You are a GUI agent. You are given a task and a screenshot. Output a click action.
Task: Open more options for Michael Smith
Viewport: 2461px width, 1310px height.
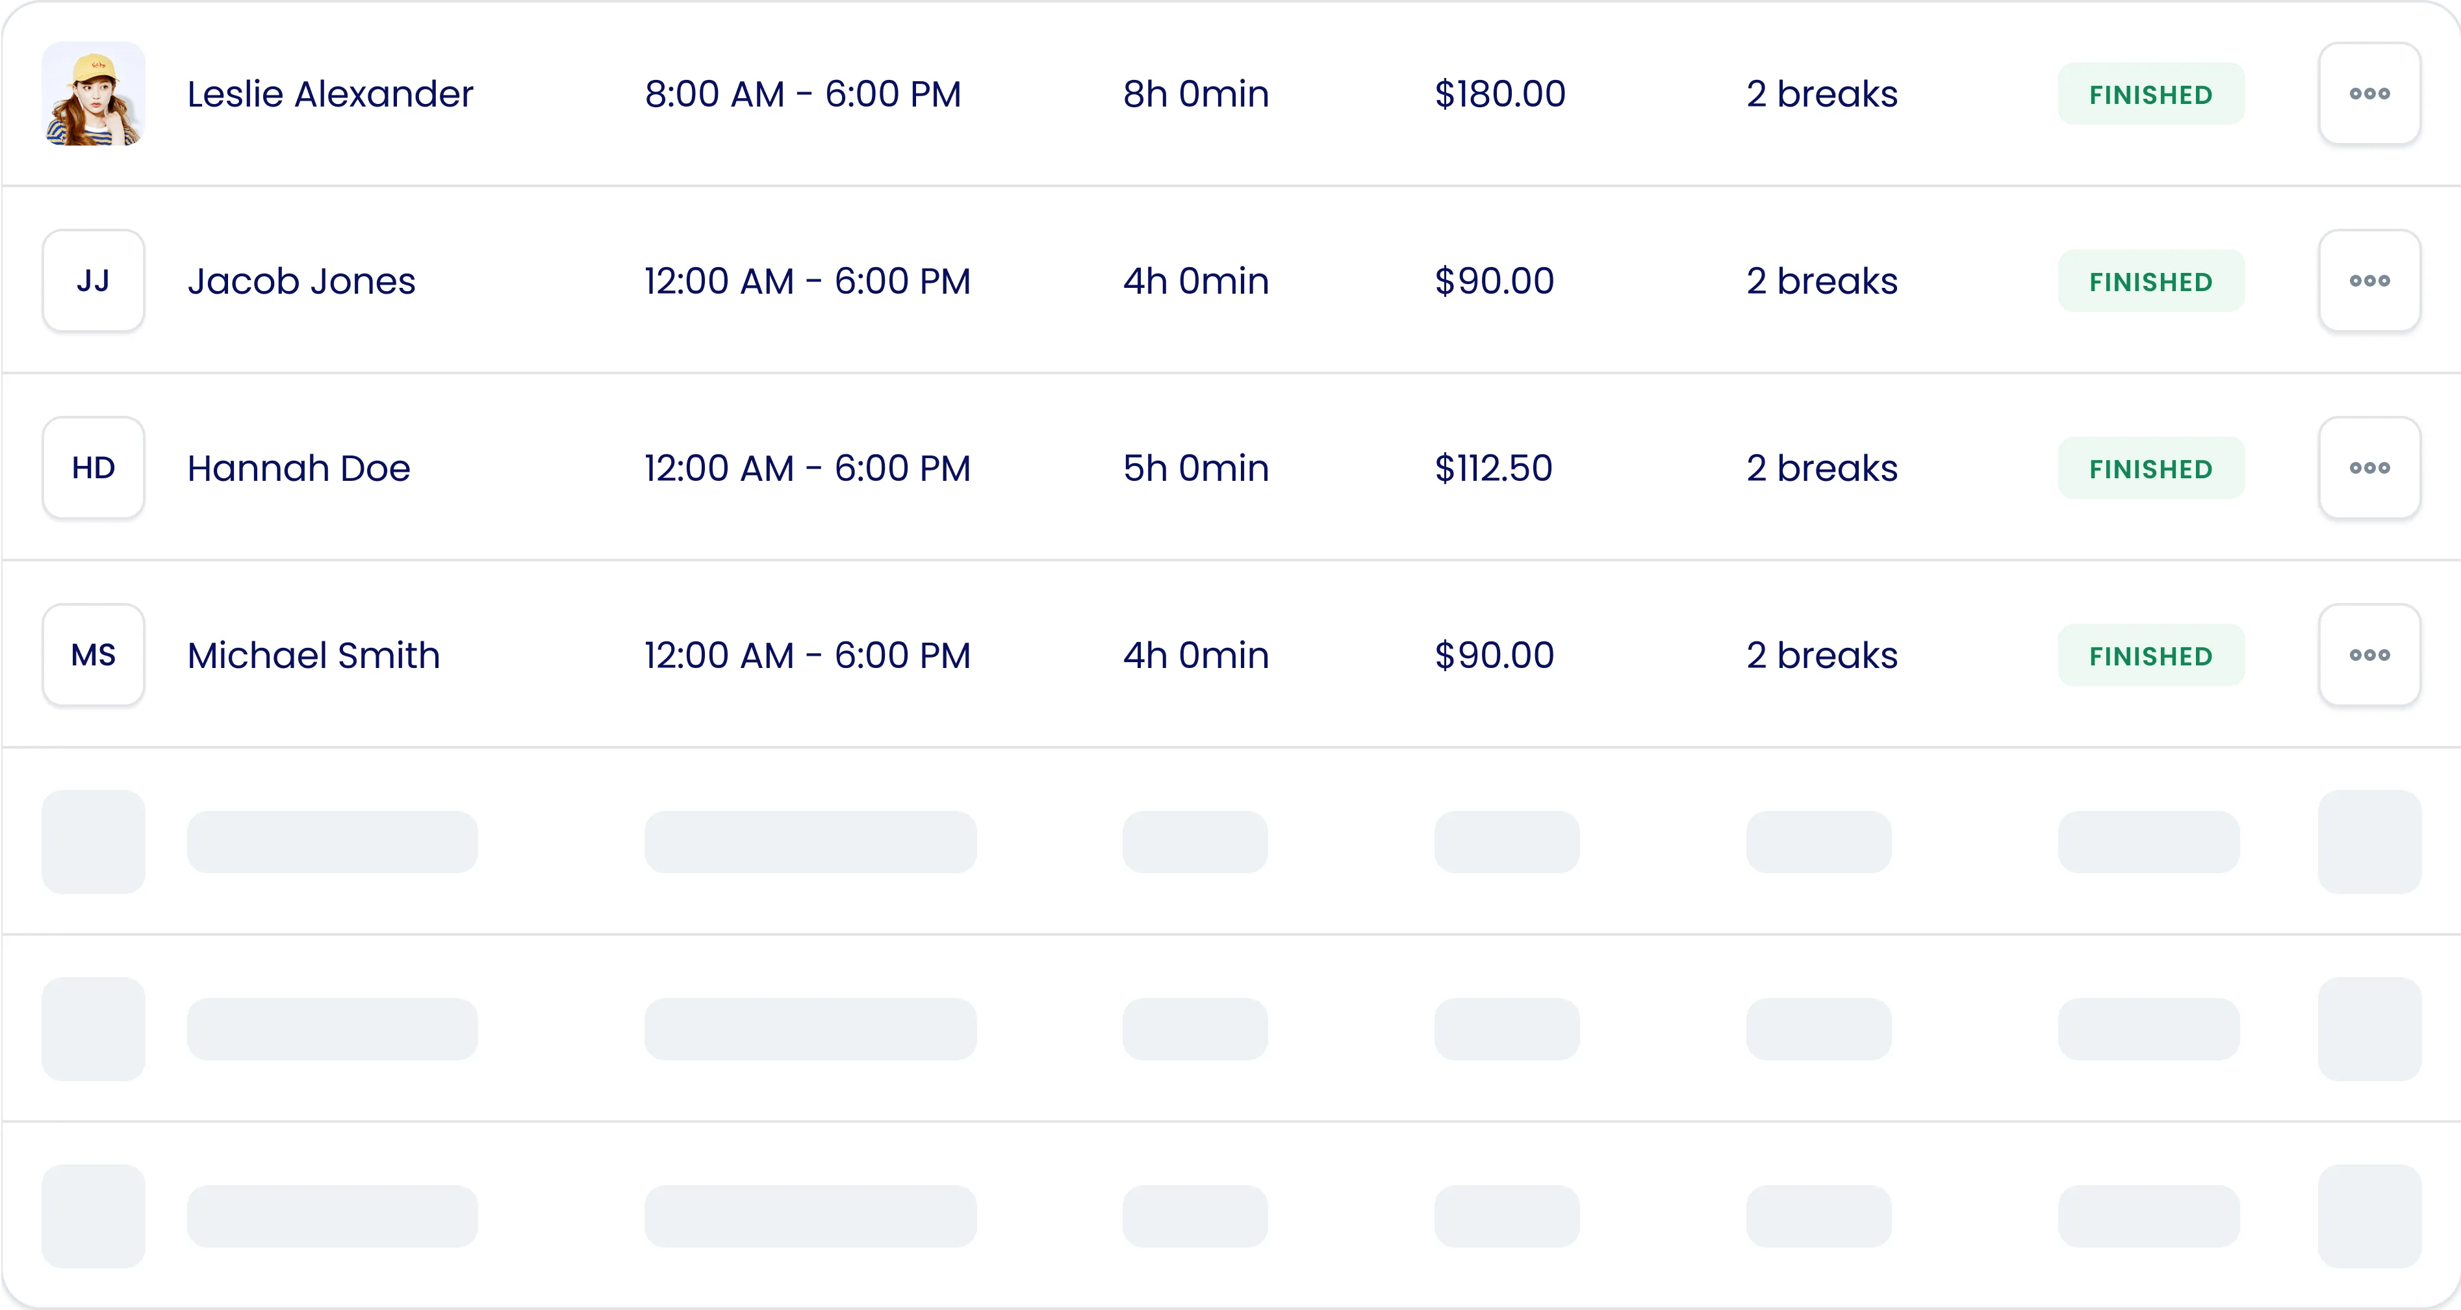(2369, 656)
